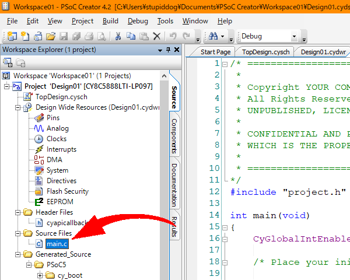The height and width of the screenshot is (280, 350).
Task: Click the New Project toolbar icon
Action: [x=12, y=36]
